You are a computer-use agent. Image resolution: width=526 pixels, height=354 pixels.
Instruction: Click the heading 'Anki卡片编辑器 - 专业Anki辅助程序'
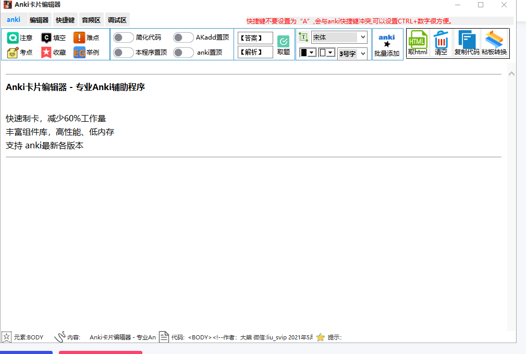click(76, 87)
